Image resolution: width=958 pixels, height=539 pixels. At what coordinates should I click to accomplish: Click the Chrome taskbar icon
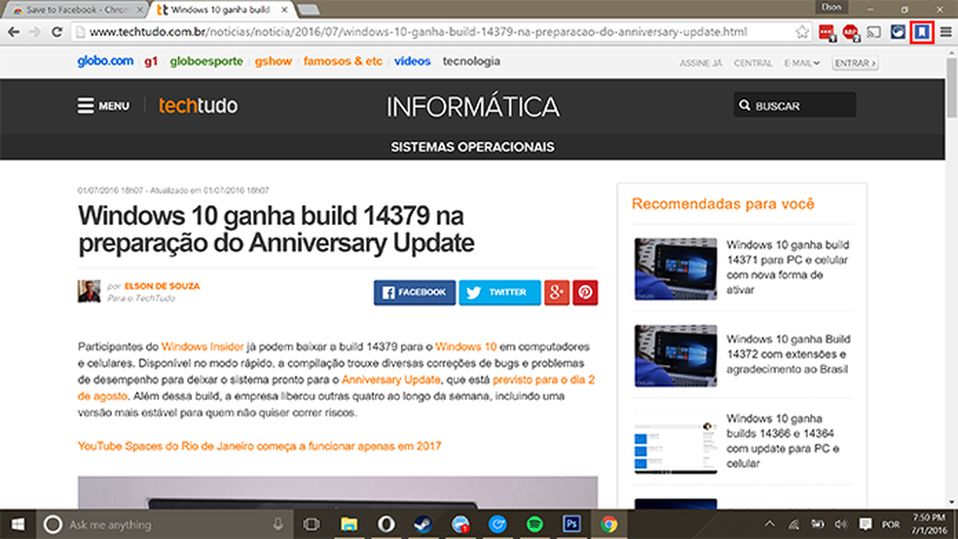[608, 524]
